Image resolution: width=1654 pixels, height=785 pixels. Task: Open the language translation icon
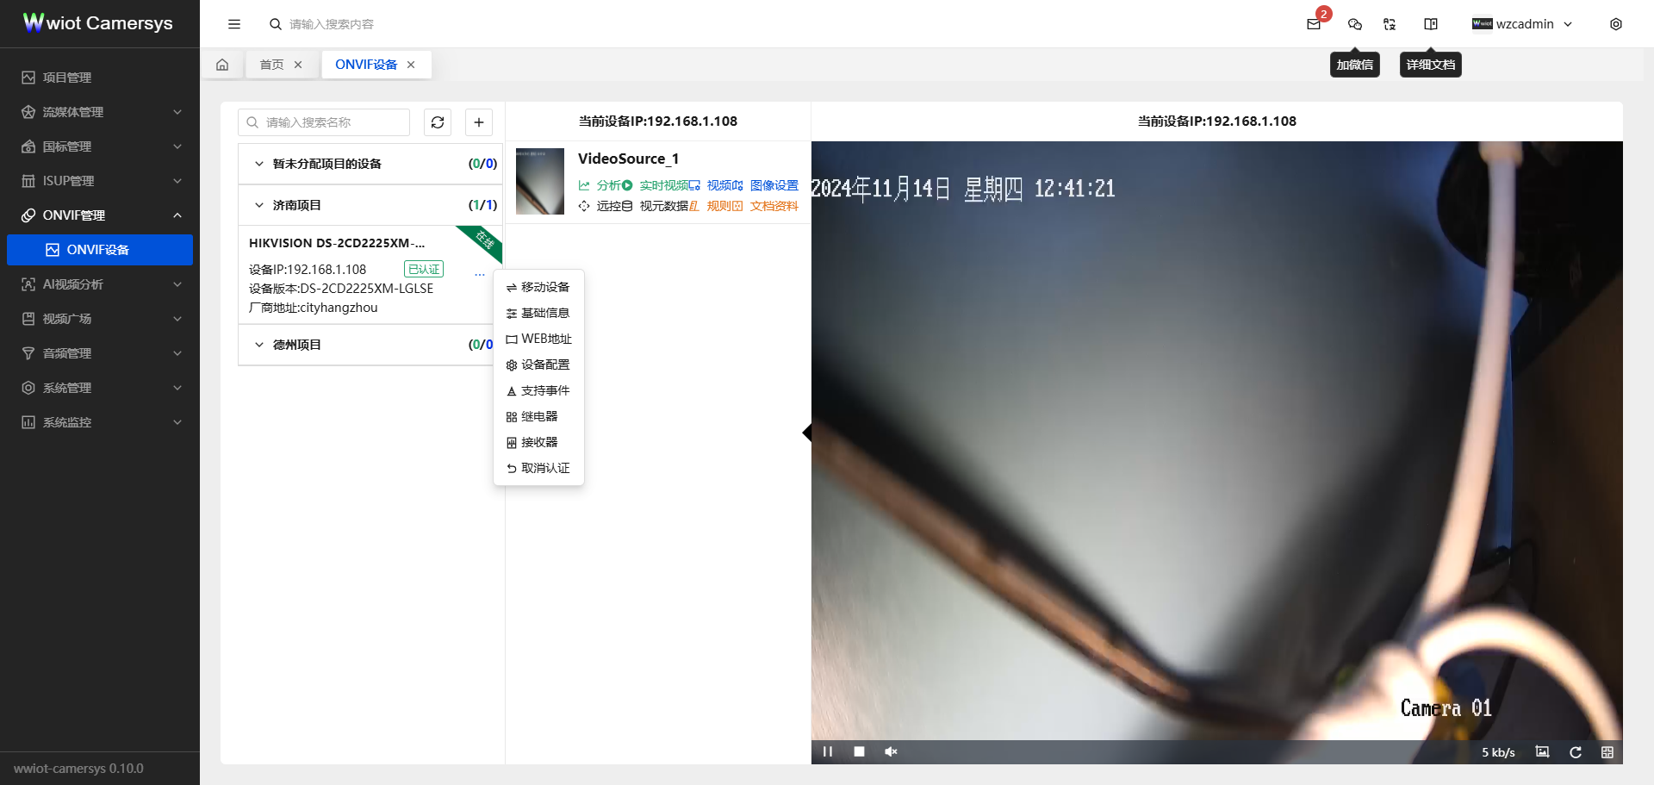coord(1389,24)
